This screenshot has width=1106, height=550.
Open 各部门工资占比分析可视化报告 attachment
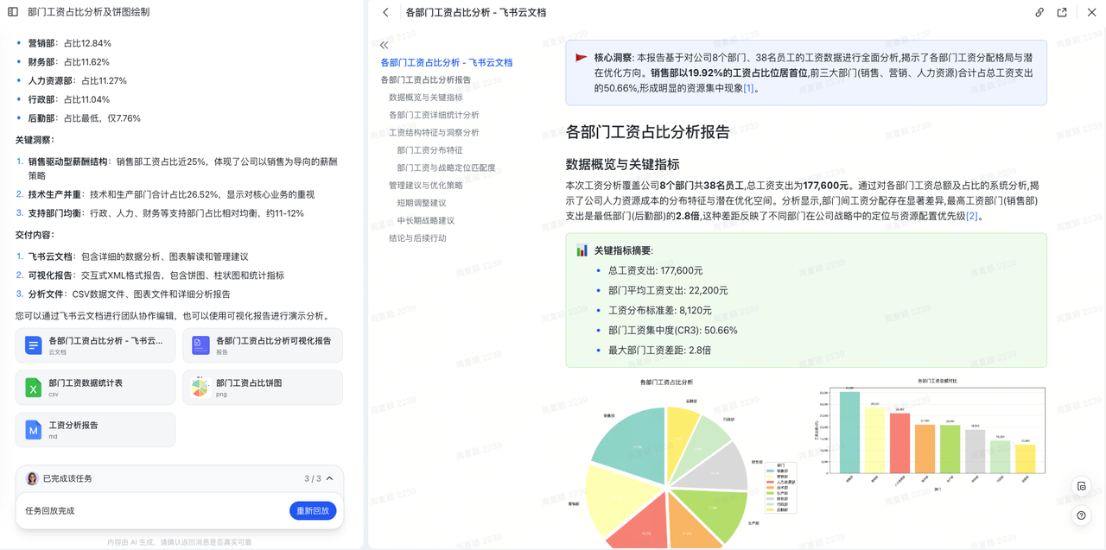(x=263, y=345)
